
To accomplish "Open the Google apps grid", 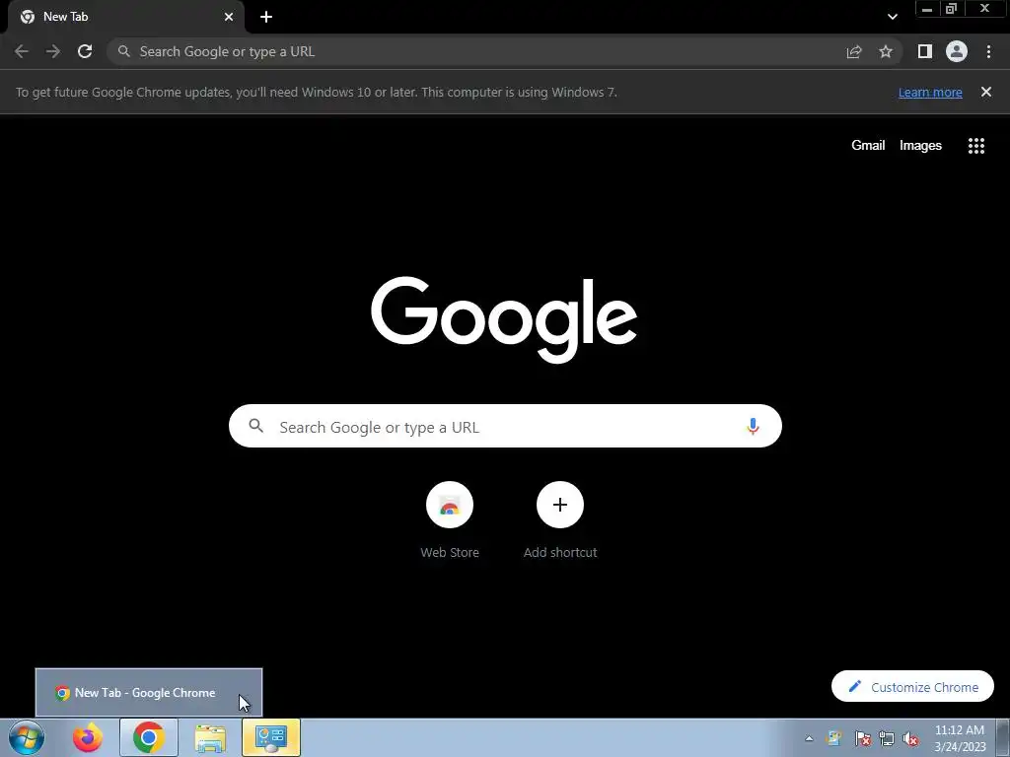I will (976, 146).
